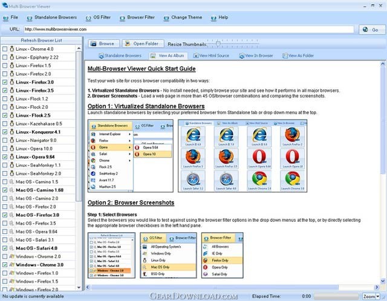Click Refresh Browser List header button
The height and width of the screenshot is (301, 387).
point(42,40)
